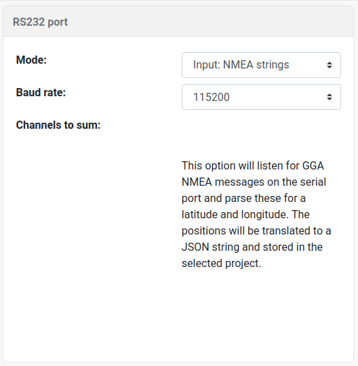Click the 'This option will listen for GGA' line
This screenshot has width=358, height=366.
point(253,166)
